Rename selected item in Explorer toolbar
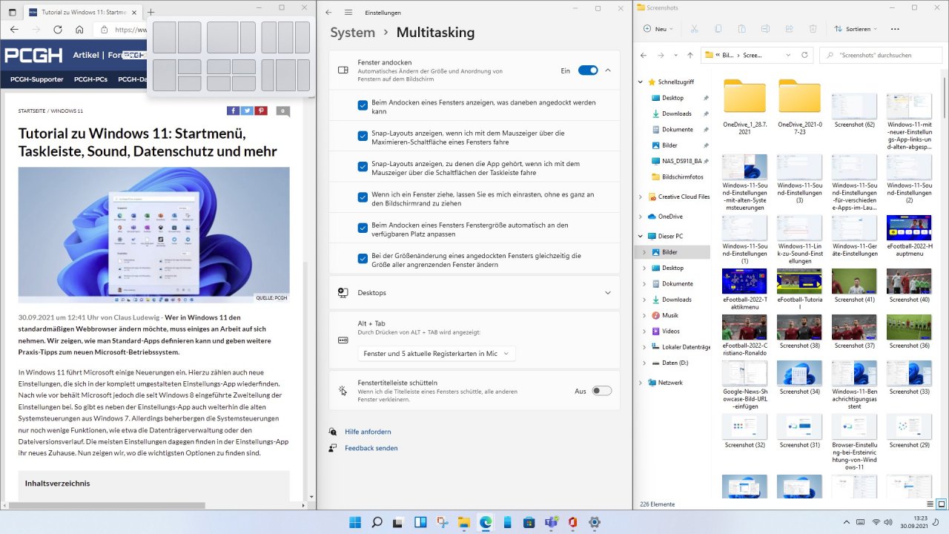This screenshot has height=534, width=949. tap(765, 29)
